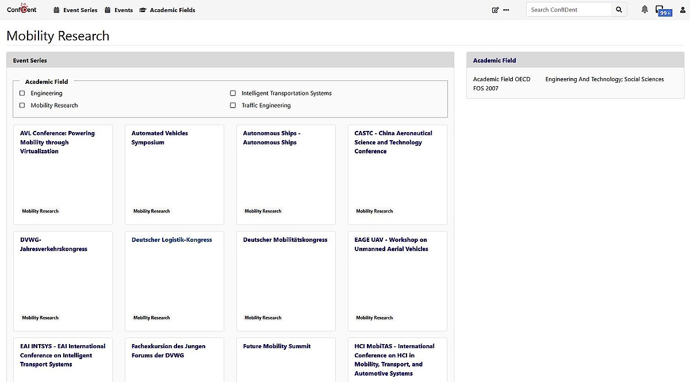Focus the Search ConfIDent input field
690x382 pixels.
[x=569, y=10]
